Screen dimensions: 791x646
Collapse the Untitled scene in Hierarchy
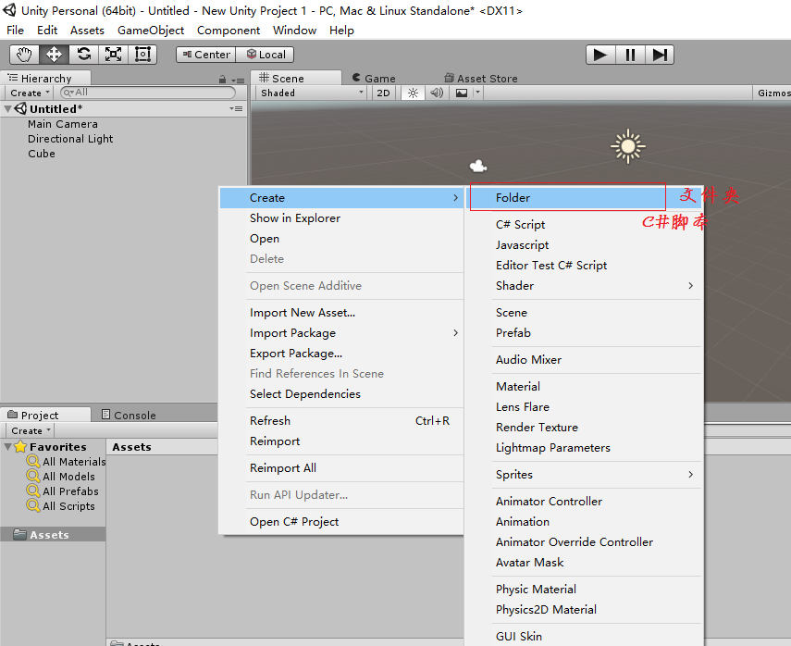[x=7, y=108]
